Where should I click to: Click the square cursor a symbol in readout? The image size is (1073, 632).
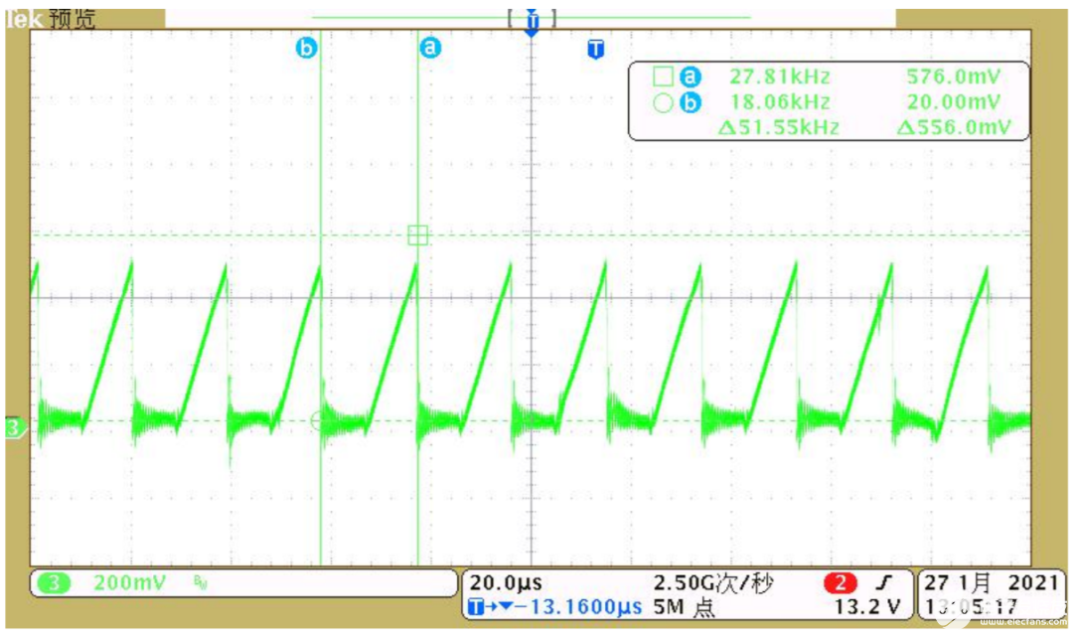pyautogui.click(x=663, y=77)
